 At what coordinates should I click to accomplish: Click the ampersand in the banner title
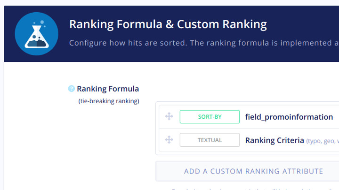coord(169,24)
